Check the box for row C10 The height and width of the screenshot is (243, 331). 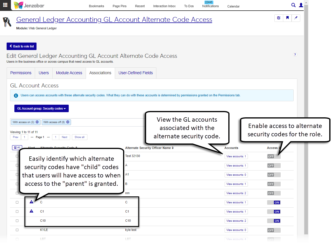[17, 221]
